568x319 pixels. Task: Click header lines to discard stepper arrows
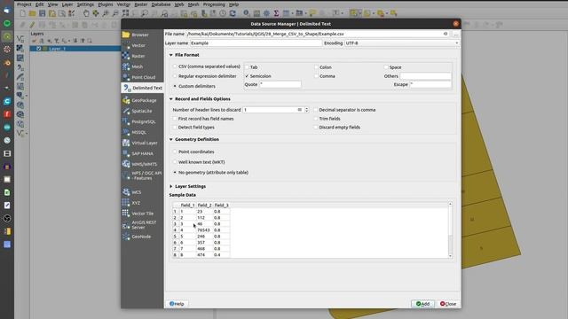[306, 110]
